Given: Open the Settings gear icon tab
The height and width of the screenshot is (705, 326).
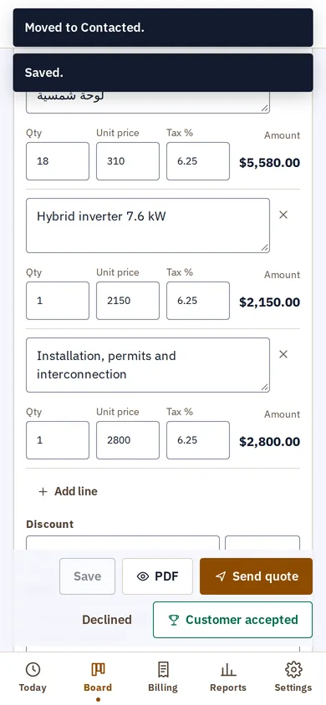Looking at the screenshot, I should point(293,677).
